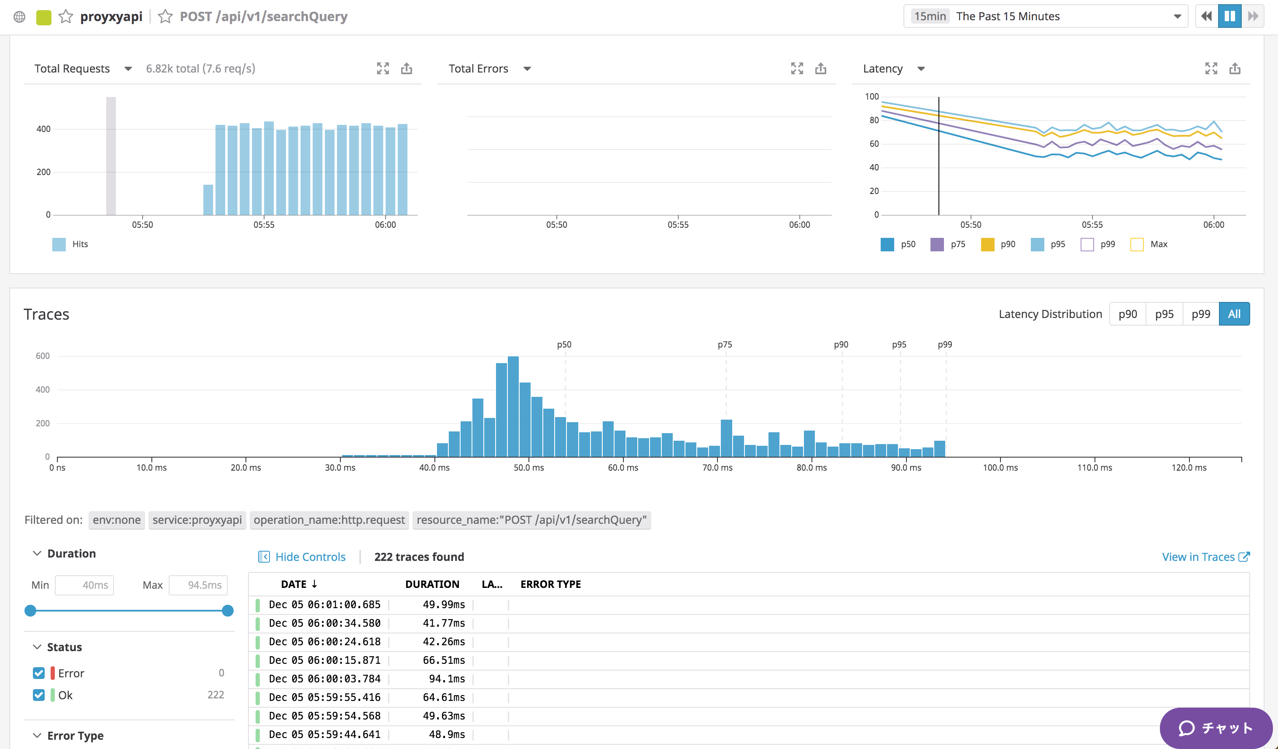1278x749 pixels.
Task: Select All latency distribution tab
Action: 1234,314
